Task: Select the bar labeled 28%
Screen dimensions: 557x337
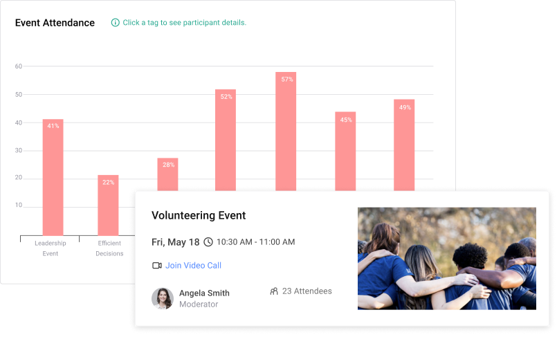Action: click(167, 174)
